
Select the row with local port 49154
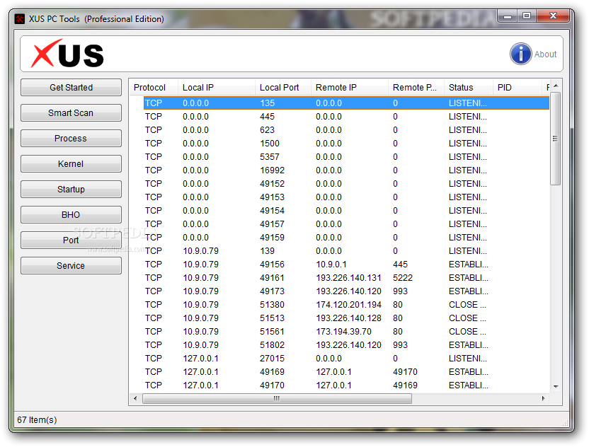[346, 211]
